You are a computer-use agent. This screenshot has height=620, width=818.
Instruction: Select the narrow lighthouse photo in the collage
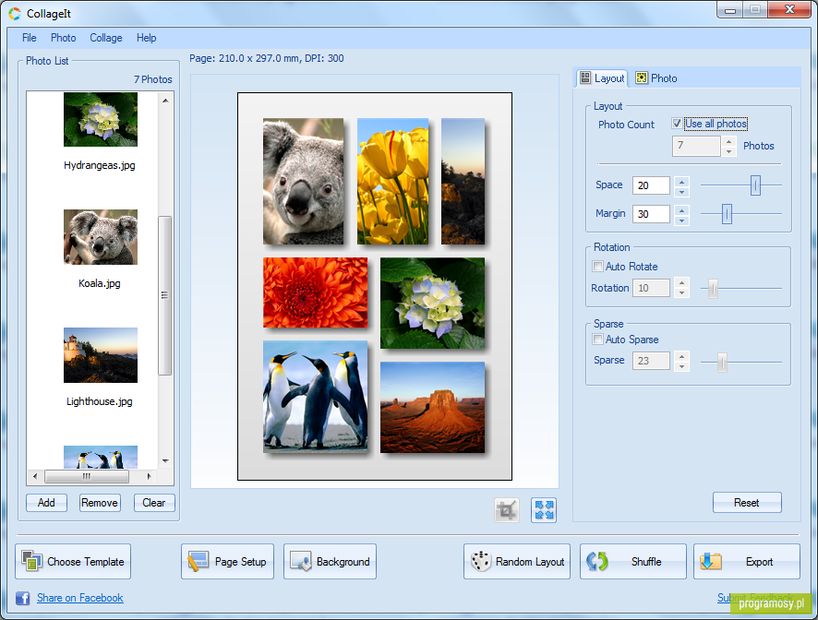(x=463, y=181)
